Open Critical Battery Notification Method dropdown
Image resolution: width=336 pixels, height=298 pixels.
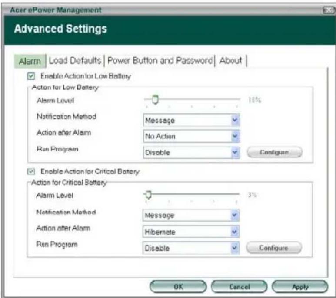click(191, 215)
